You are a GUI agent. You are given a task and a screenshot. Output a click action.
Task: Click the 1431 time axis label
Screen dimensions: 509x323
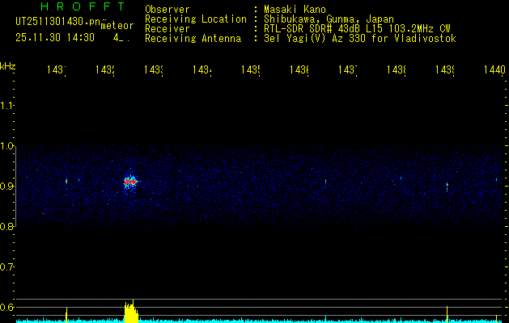(x=57, y=69)
